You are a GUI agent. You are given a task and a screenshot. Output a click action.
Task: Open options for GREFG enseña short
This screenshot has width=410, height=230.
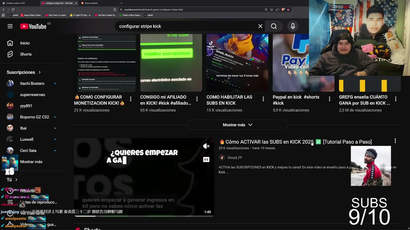tap(396, 99)
